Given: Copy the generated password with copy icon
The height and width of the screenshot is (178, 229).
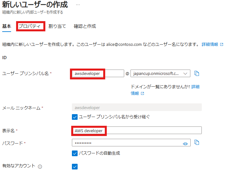Looking at the screenshot, I should click(197, 142).
